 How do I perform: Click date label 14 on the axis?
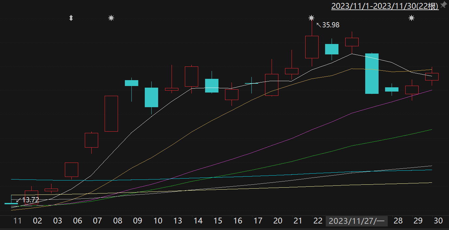click(x=198, y=221)
